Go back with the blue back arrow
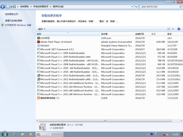Image resolution: width=183 pixels, height=137 pixels. click(3, 7)
